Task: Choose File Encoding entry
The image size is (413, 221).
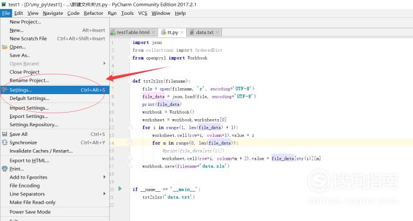Action: (55, 185)
